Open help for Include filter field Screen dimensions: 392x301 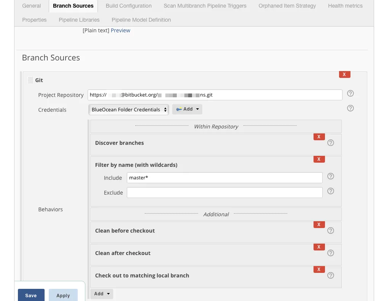click(x=331, y=176)
